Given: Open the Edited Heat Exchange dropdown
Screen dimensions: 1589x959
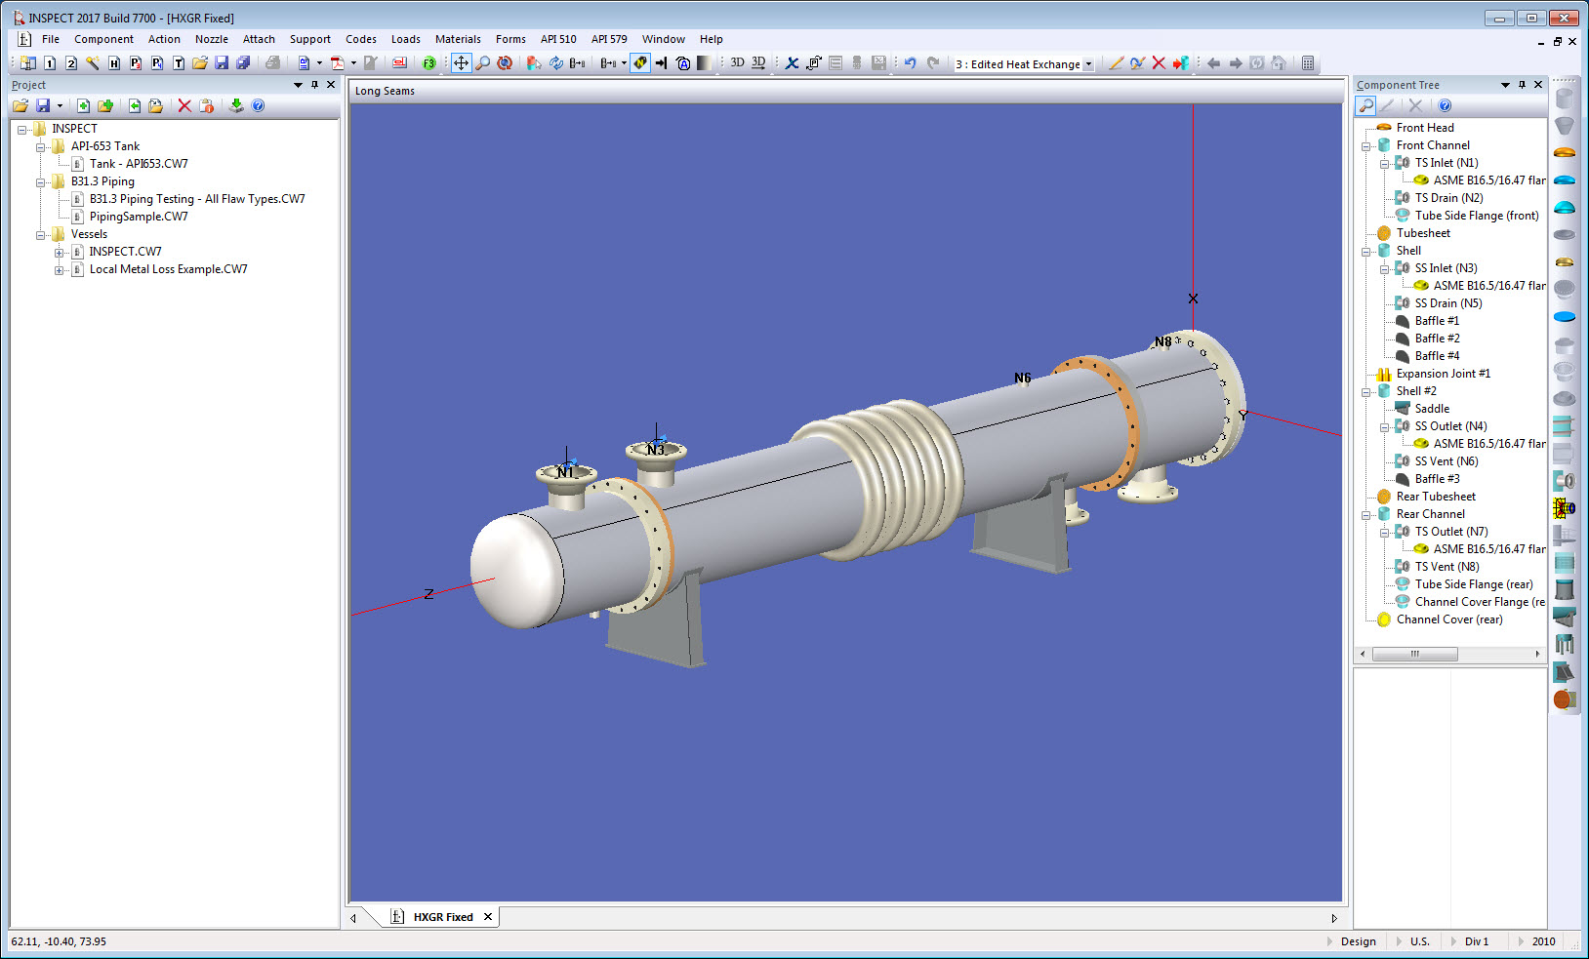Looking at the screenshot, I should [1087, 63].
